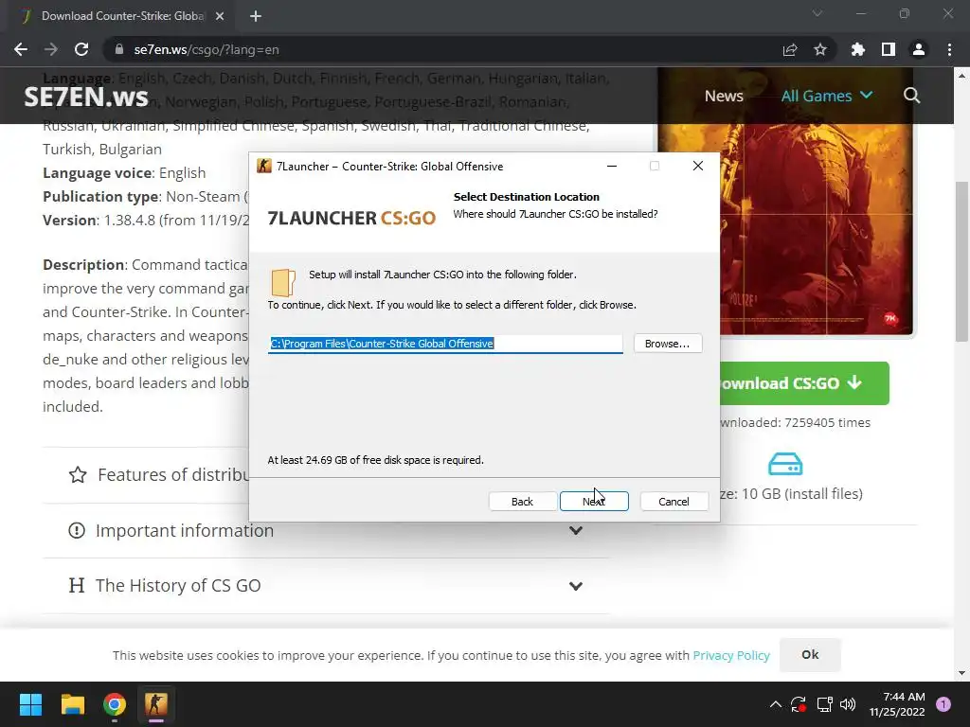This screenshot has width=970, height=727.
Task: Show hidden system tray icons
Action: 775,704
